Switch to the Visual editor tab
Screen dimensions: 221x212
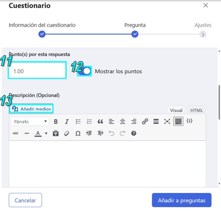click(176, 110)
